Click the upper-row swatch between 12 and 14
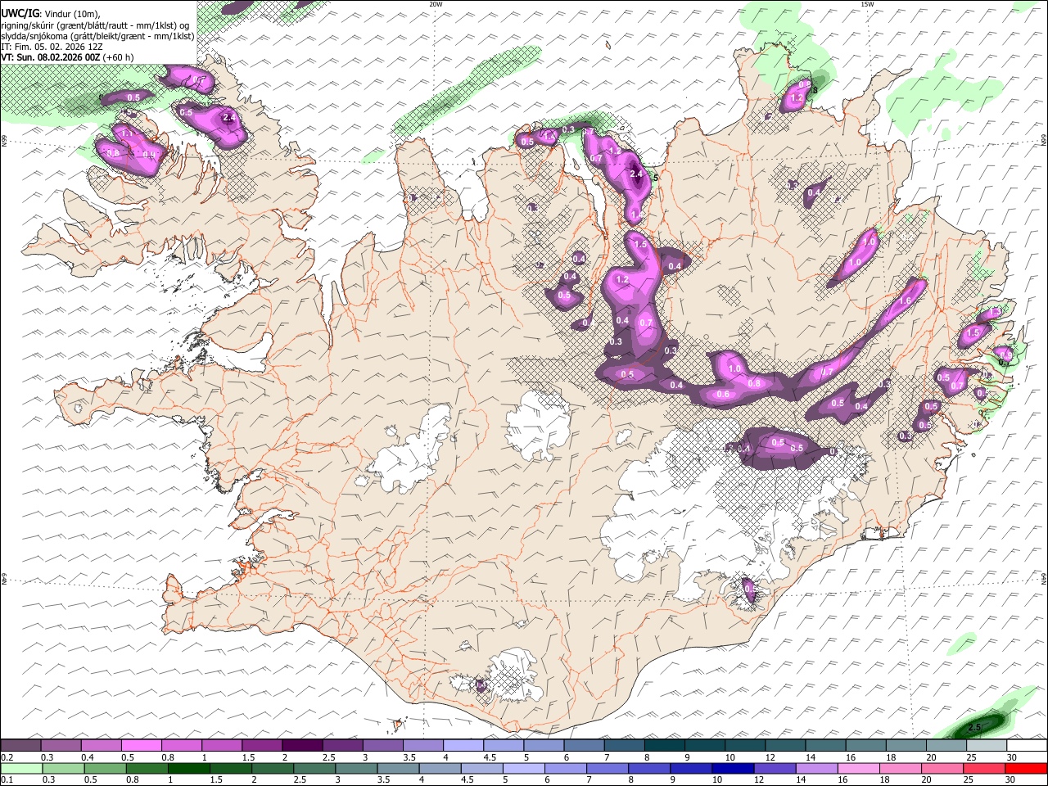 pos(785,746)
